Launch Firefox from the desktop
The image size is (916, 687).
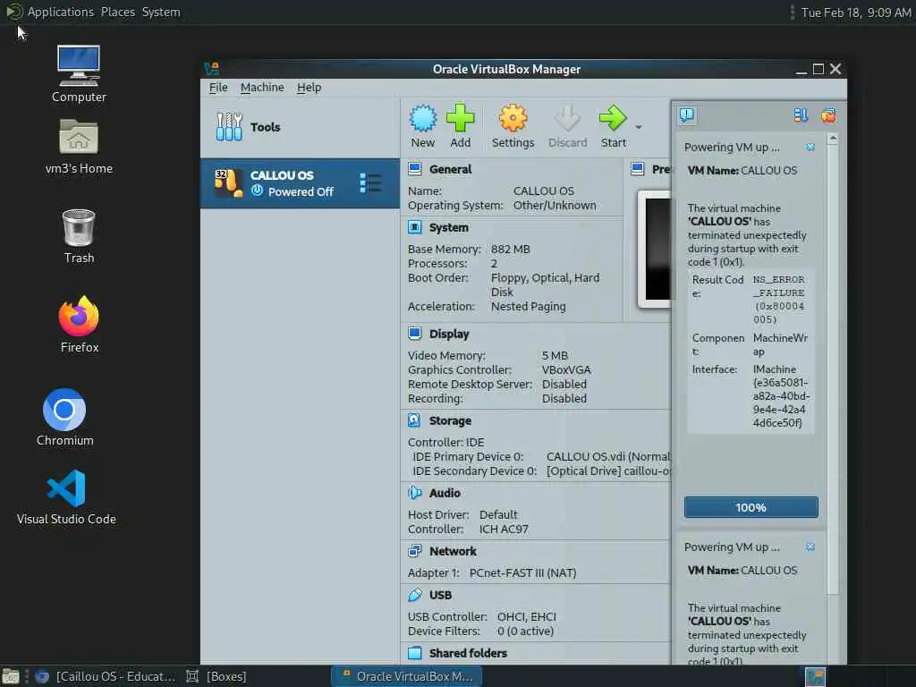[79, 325]
